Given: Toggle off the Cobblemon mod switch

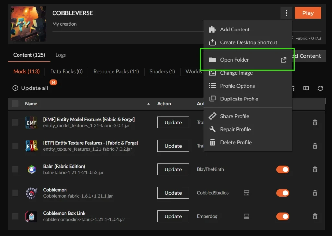Looking at the screenshot, I should [x=282, y=193].
